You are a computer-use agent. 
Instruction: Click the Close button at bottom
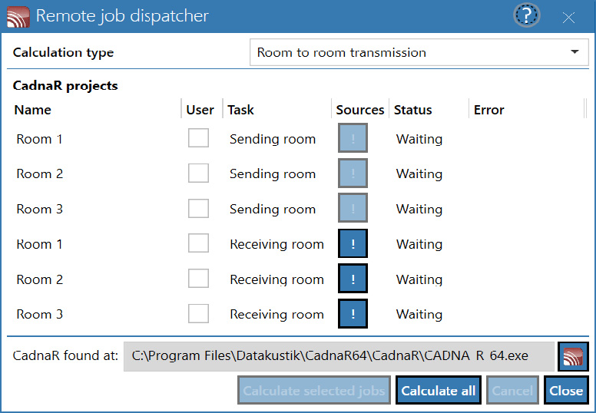click(566, 390)
